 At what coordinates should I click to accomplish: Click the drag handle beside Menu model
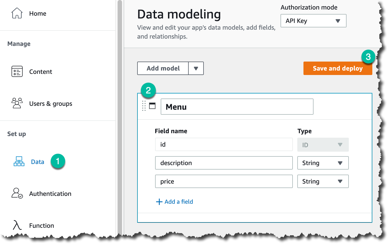click(x=144, y=106)
